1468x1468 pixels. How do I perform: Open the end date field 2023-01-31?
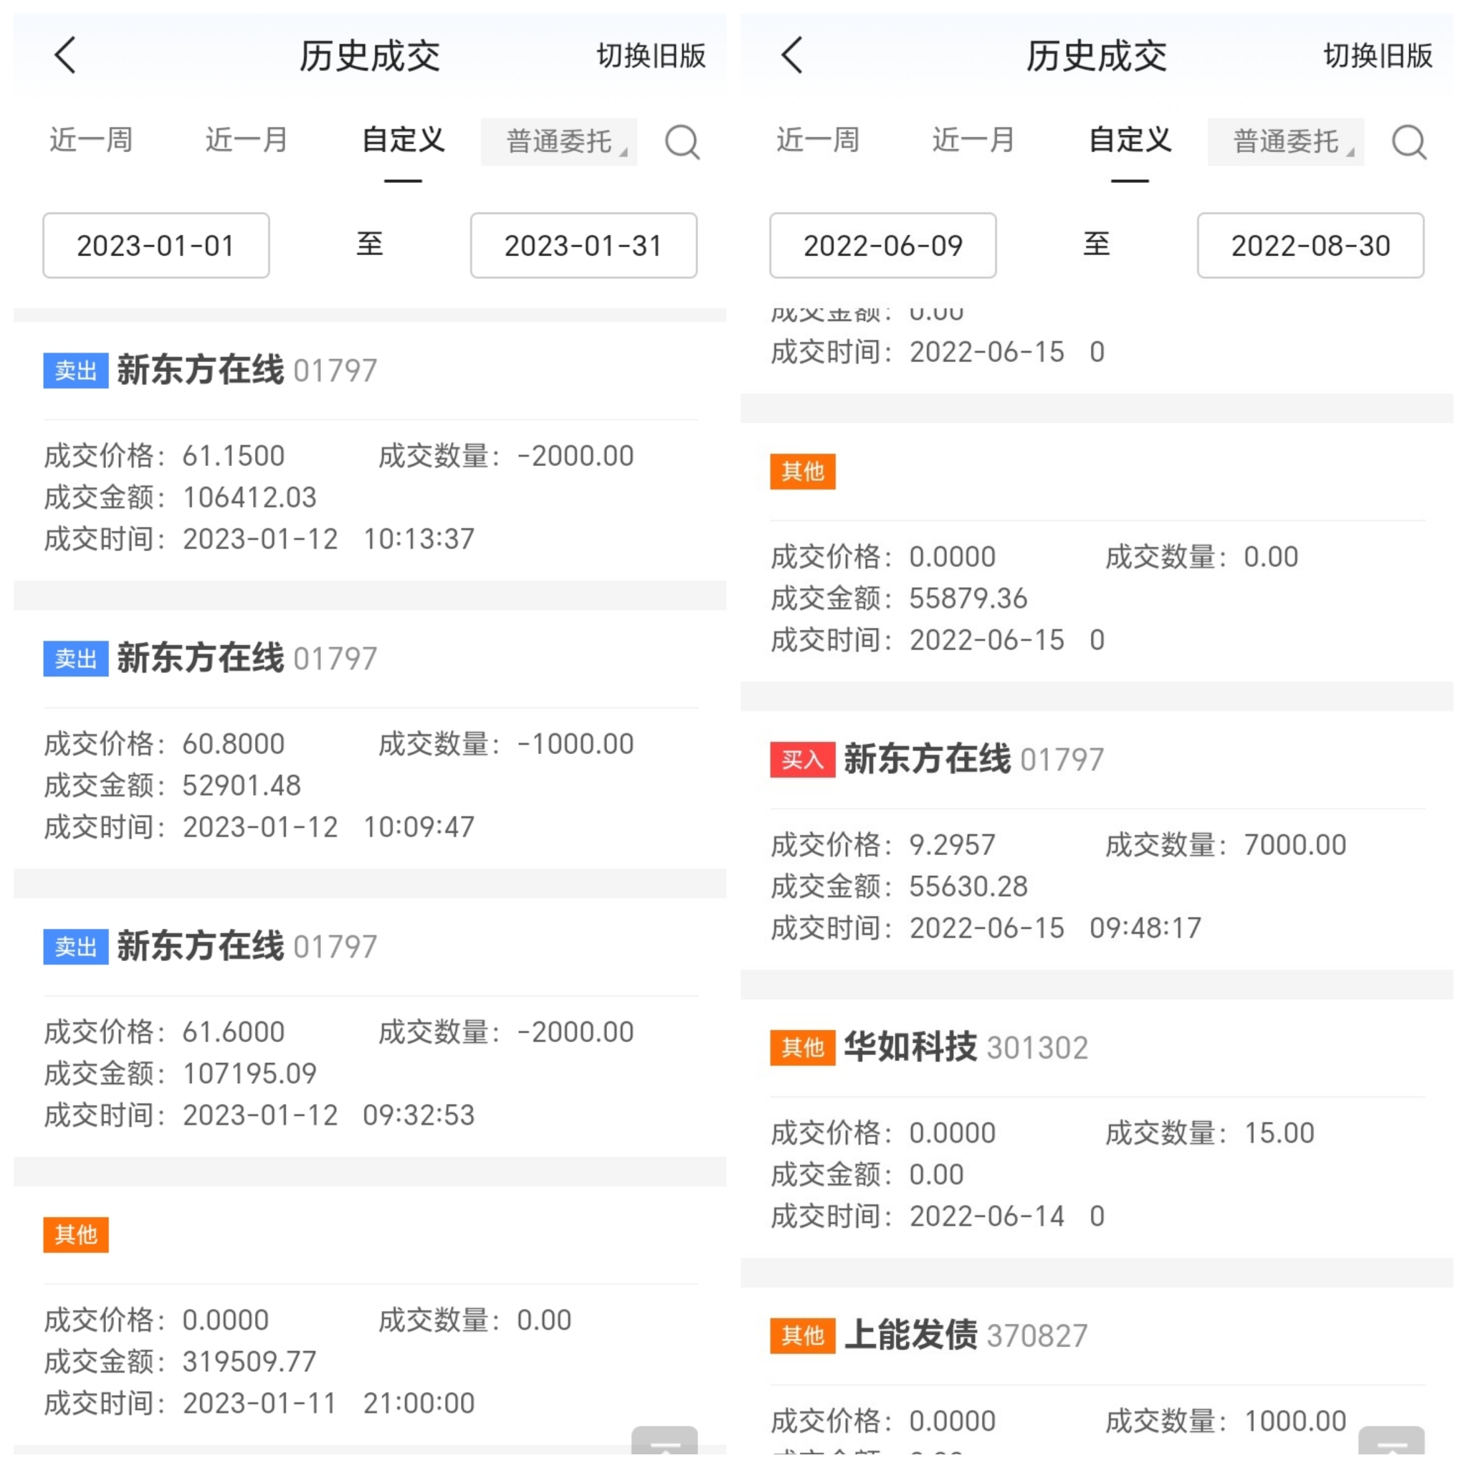click(583, 245)
